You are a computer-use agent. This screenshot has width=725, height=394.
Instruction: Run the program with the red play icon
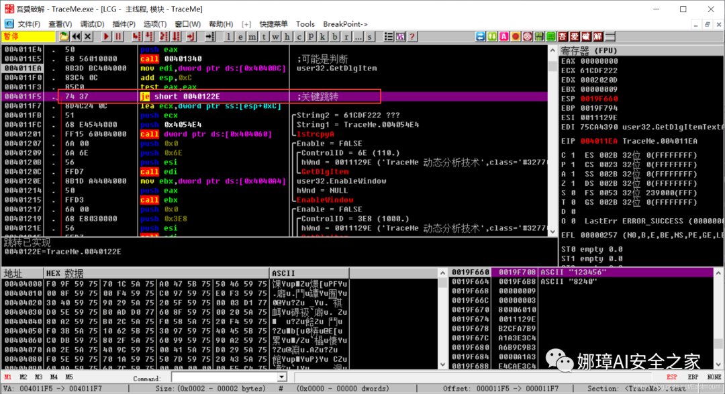coord(106,36)
